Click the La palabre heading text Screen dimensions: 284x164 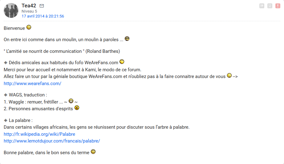[x=21, y=120]
